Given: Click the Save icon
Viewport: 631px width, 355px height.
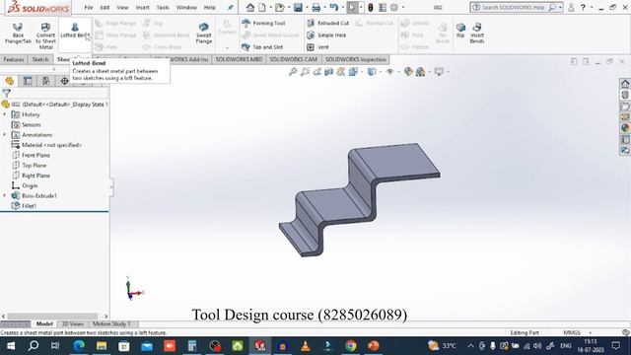Looking at the screenshot, I should pyautogui.click(x=298, y=7).
